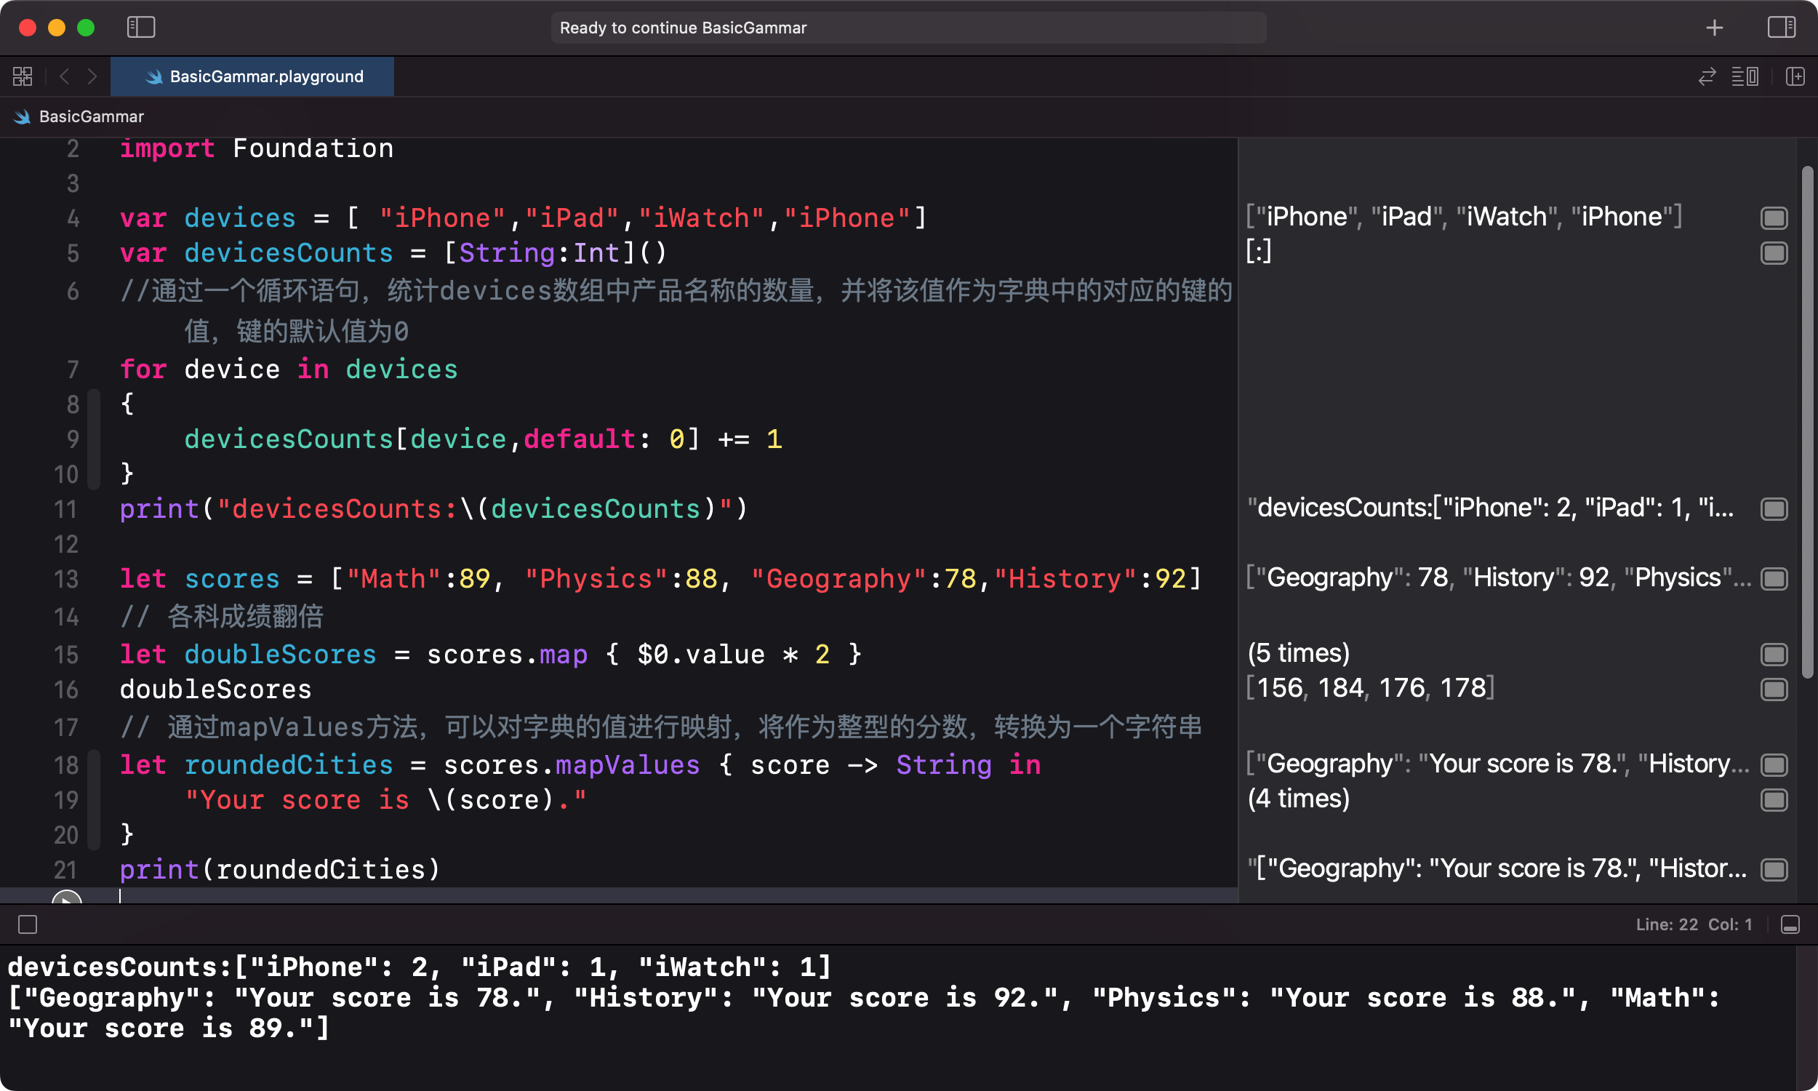Go back to previous file
Screen dimensions: 1818x1091
65,76
